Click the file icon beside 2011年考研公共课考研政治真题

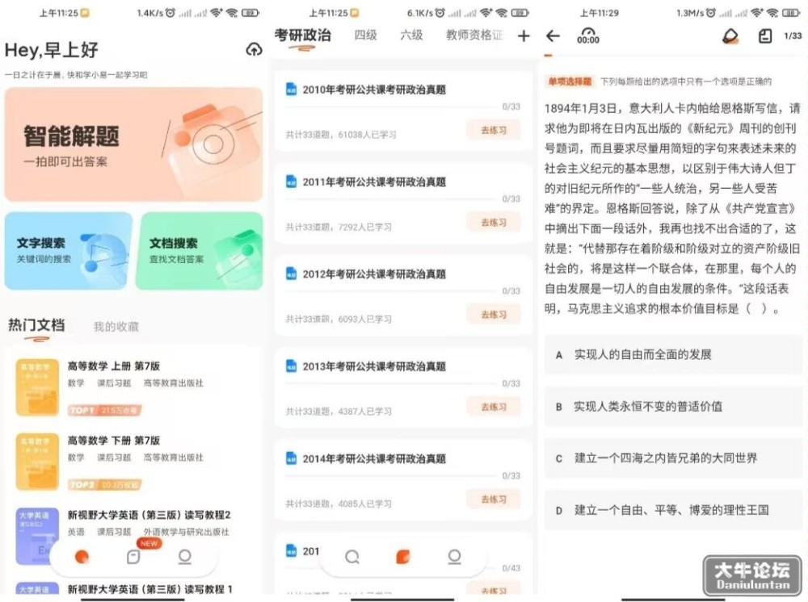click(x=291, y=182)
